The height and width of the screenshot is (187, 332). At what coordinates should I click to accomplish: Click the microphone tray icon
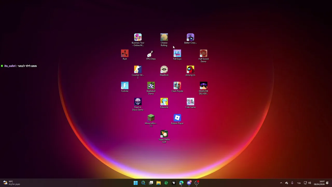click(x=292, y=183)
